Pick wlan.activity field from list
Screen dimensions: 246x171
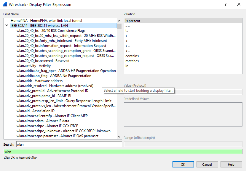coord(33,66)
